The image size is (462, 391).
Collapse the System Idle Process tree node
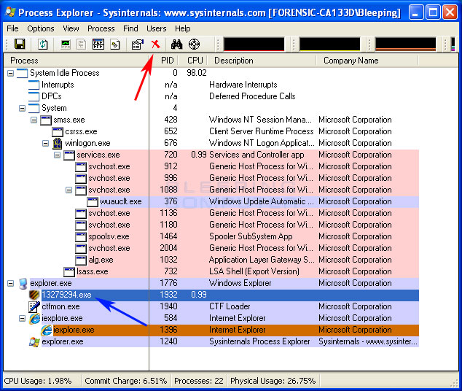(x=10, y=73)
